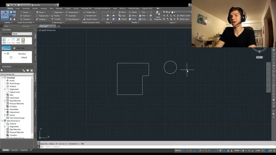Image resolution: width=276 pixels, height=155 pixels.
Task: Click the layer color swatch in Layers panel
Action: [x=172, y=12]
